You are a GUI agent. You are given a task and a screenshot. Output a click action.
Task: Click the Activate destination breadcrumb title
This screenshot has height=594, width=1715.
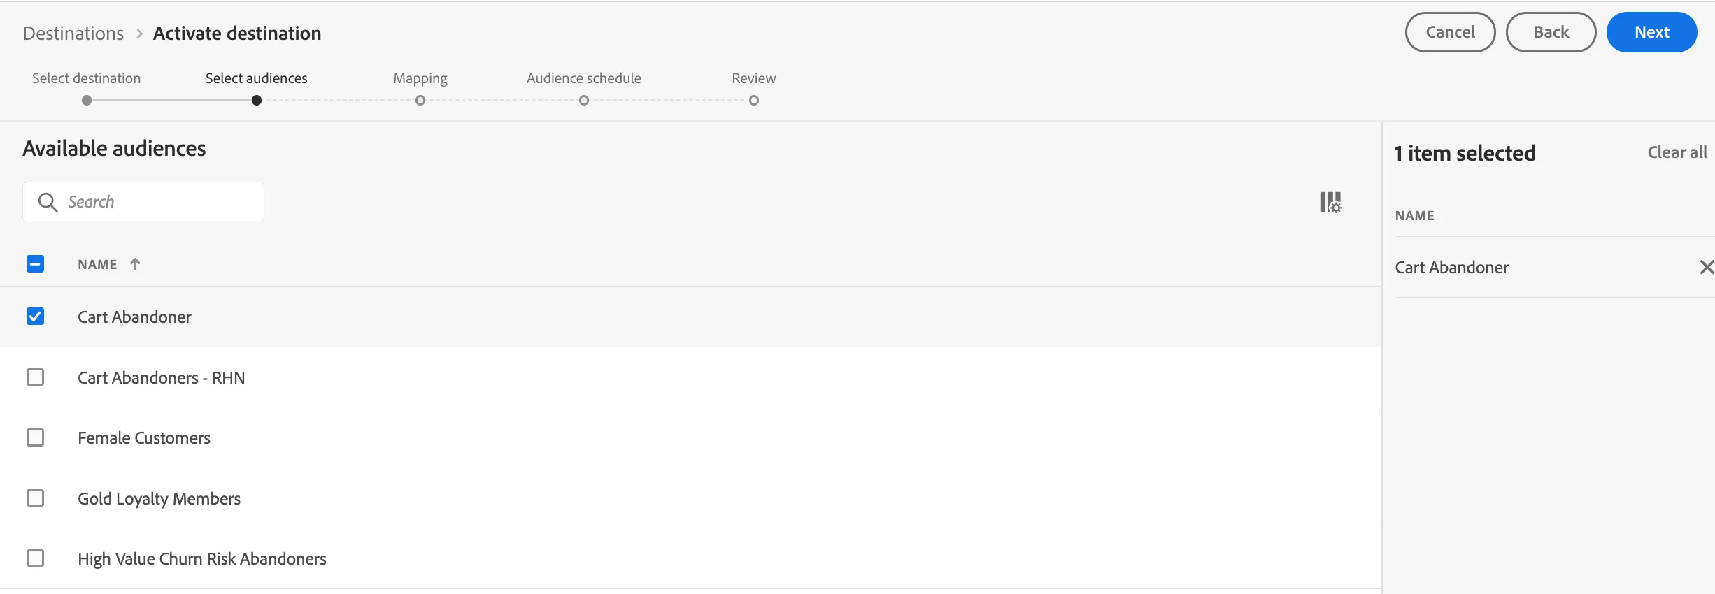pyautogui.click(x=237, y=34)
